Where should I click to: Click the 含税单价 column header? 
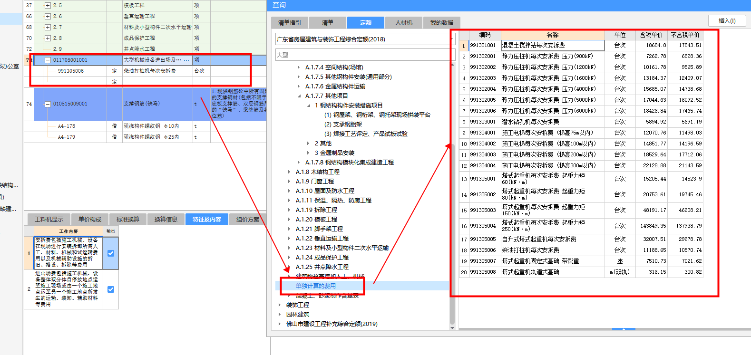pos(651,35)
